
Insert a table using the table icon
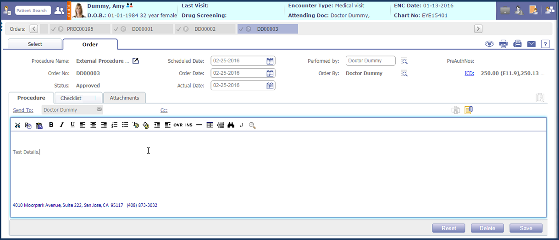tap(210, 125)
